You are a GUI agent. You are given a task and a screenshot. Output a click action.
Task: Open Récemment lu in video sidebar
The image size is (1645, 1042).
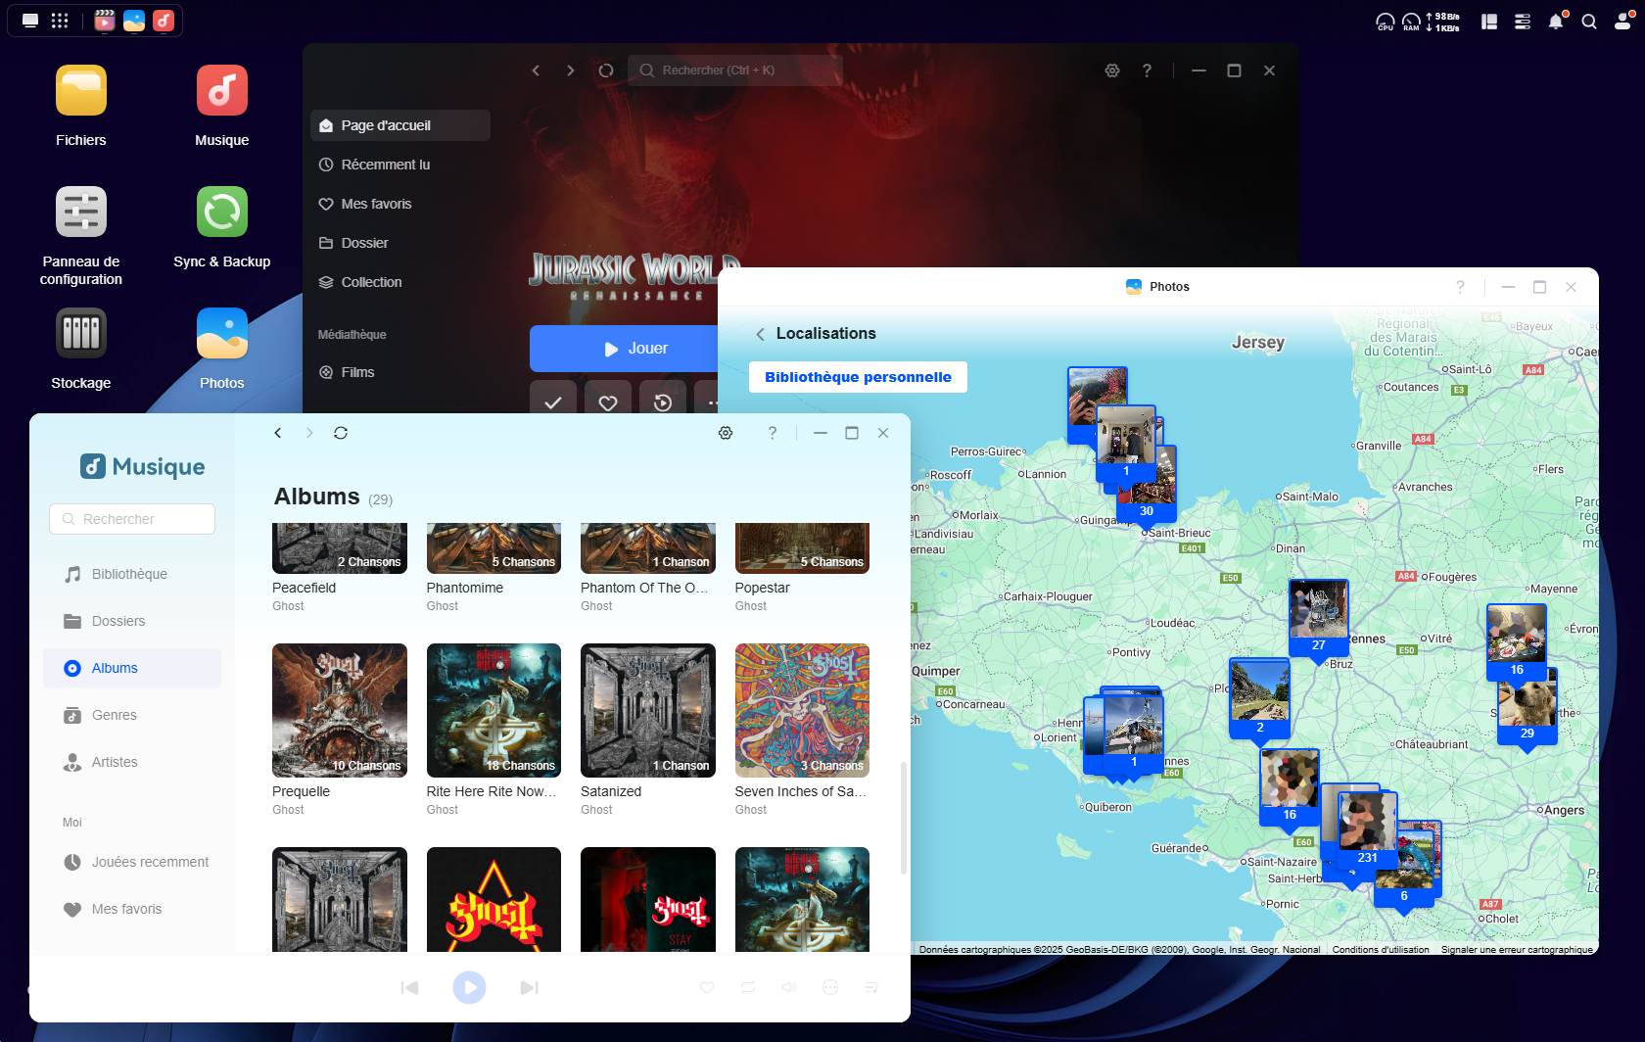(400, 165)
